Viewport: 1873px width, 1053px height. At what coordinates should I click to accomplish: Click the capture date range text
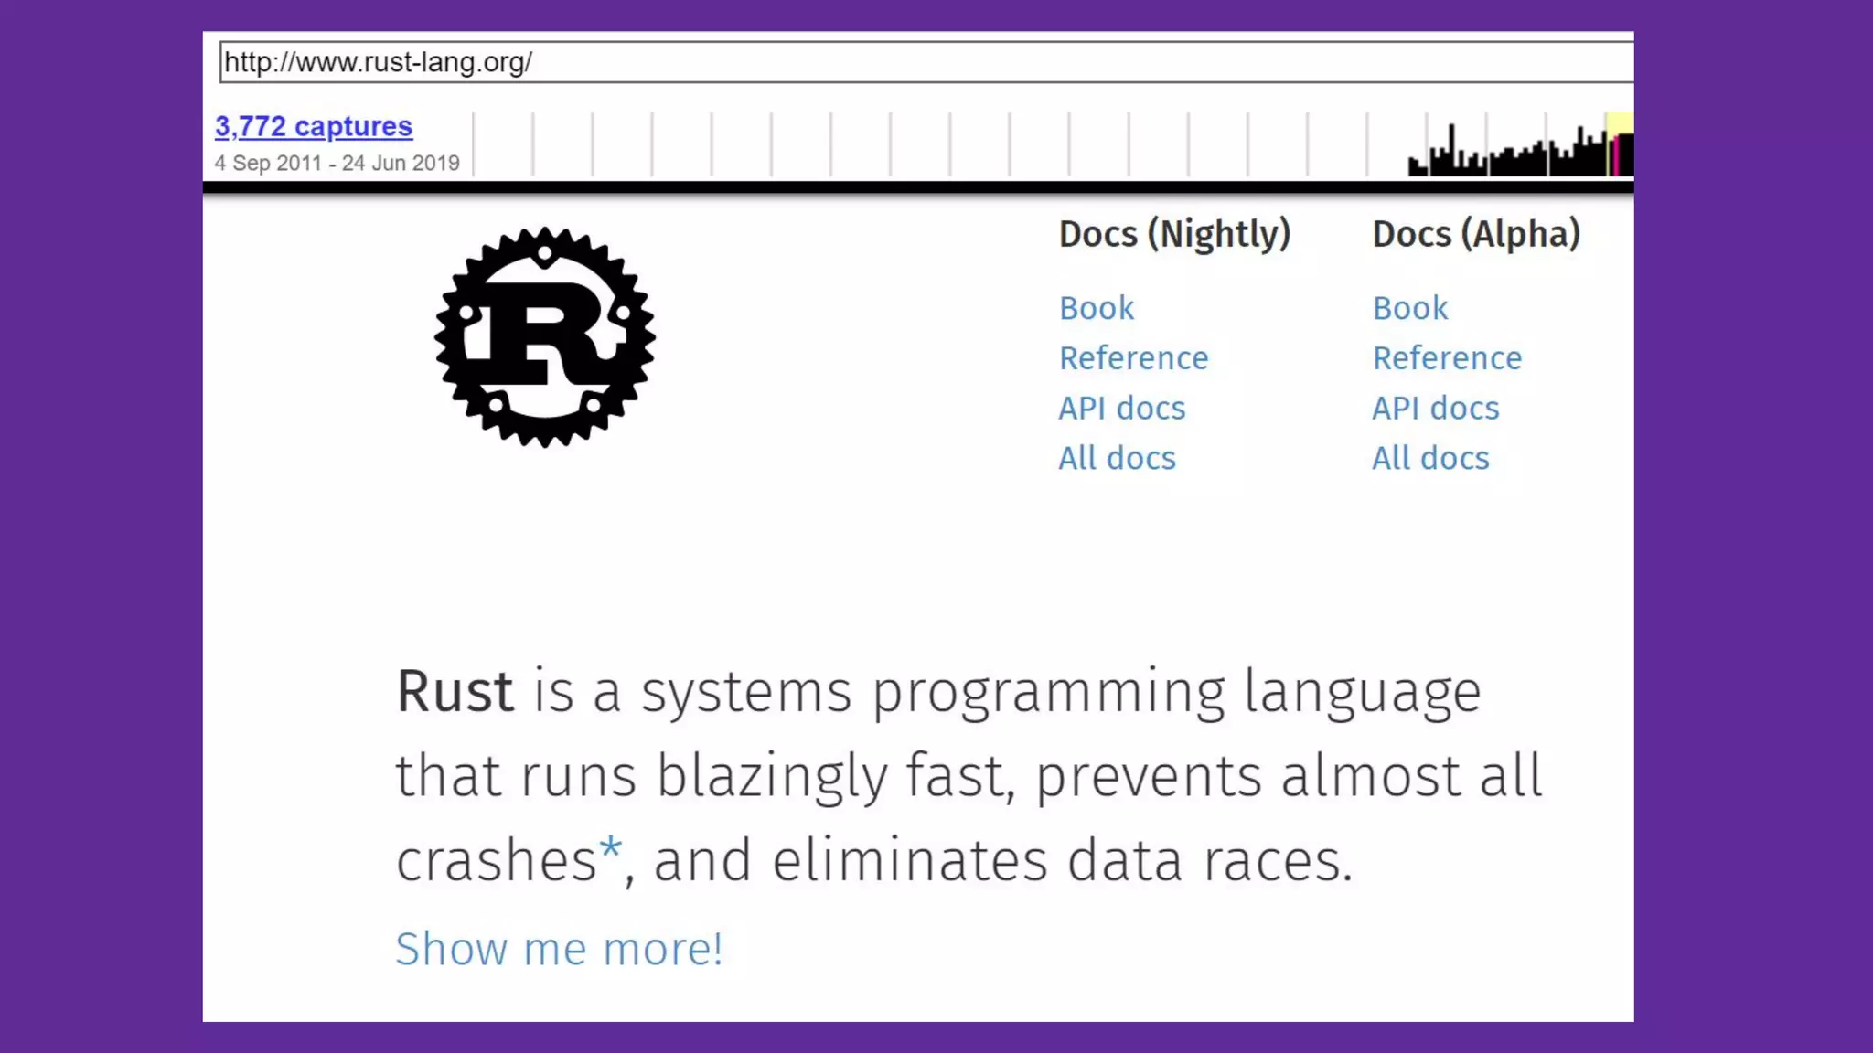(337, 164)
